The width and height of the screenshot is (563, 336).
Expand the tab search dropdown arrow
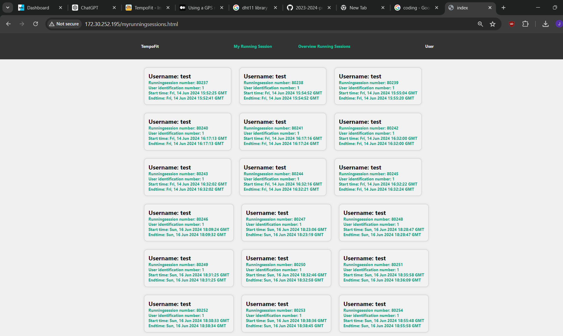(8, 8)
